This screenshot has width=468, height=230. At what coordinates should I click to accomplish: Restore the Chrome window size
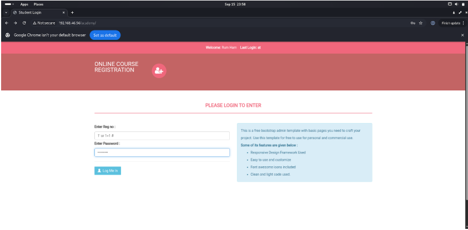(460, 13)
